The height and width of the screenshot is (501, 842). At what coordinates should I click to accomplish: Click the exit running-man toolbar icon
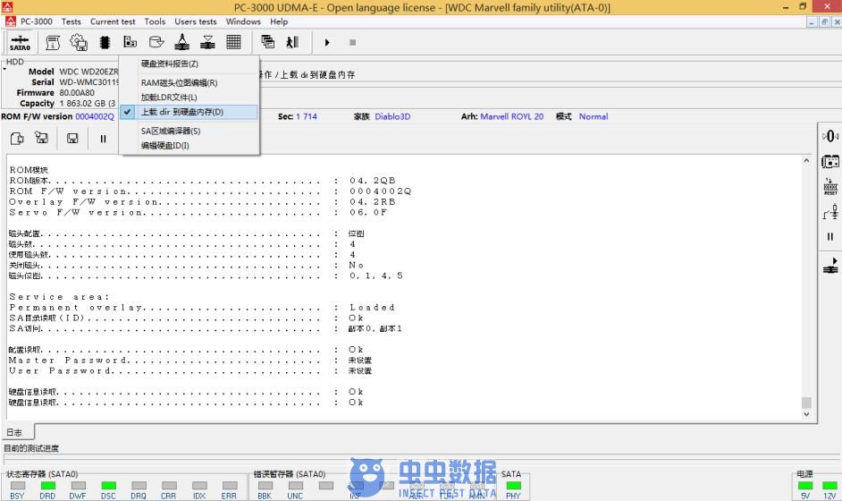point(292,42)
